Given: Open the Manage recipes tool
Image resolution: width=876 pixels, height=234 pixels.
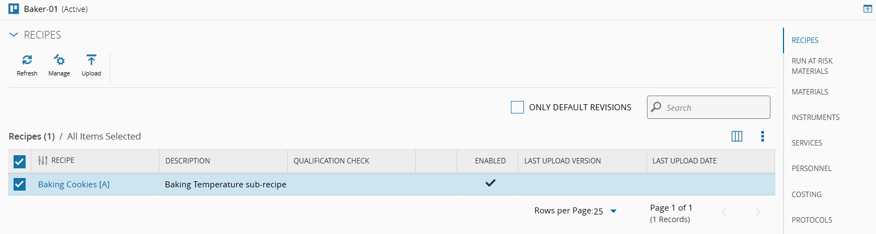Looking at the screenshot, I should 59,60.
